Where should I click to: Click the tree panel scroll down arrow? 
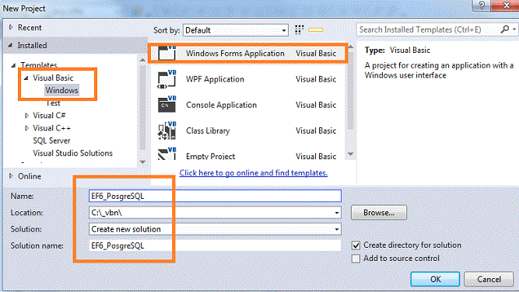tap(142, 162)
